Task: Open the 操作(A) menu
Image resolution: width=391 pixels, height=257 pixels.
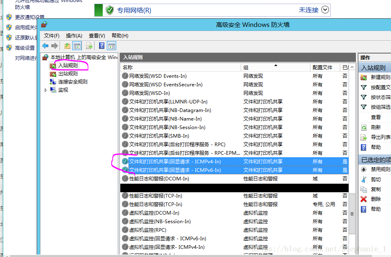Action: [x=74, y=35]
